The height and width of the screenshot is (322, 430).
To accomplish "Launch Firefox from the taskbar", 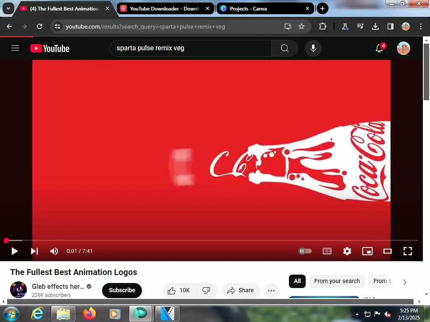I will click(89, 314).
